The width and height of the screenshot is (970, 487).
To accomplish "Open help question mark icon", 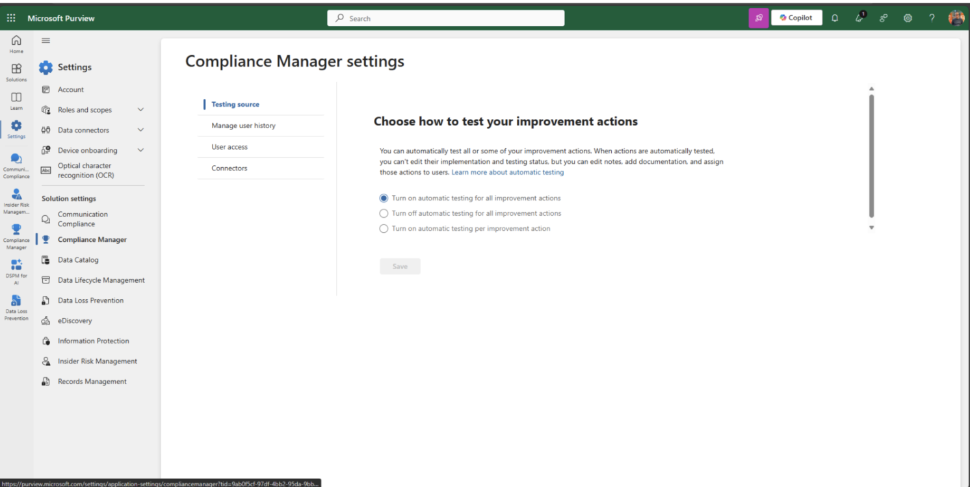I will point(932,18).
